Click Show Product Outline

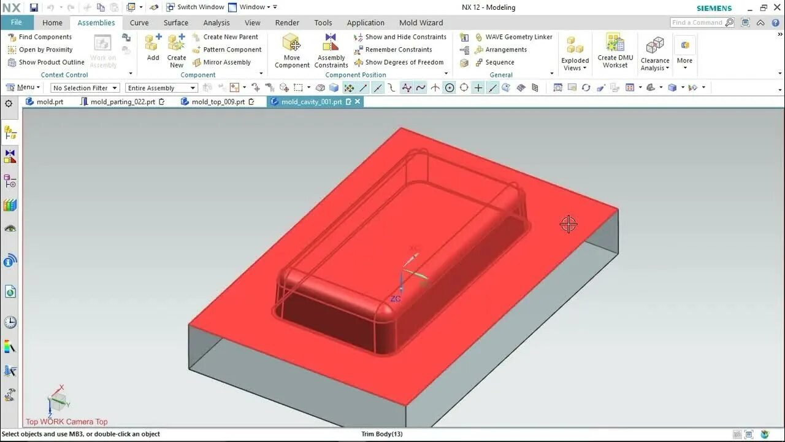coord(46,62)
